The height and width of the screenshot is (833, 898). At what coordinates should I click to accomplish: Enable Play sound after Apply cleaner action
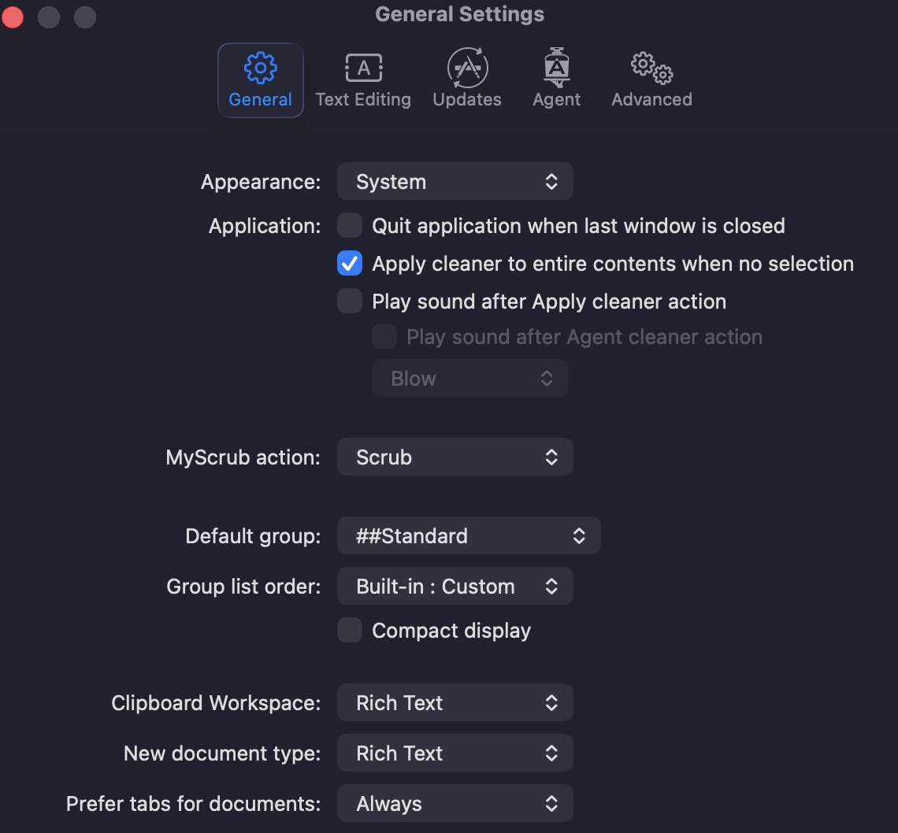(x=349, y=301)
